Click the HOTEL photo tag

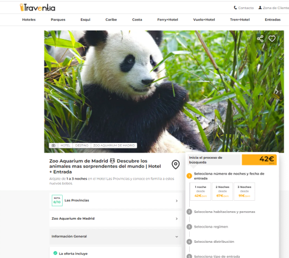pos(65,145)
